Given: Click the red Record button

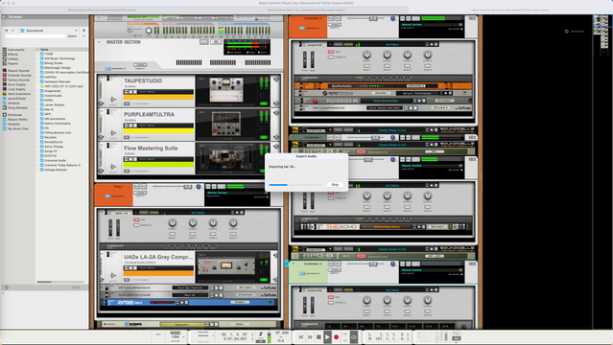Looking at the screenshot, I should [336, 336].
